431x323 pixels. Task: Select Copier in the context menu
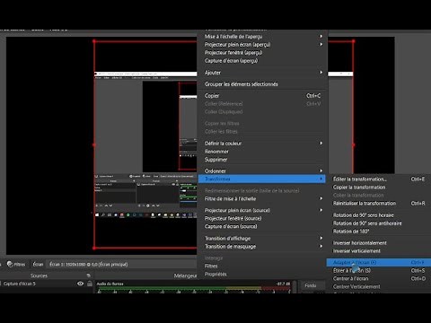262,96
